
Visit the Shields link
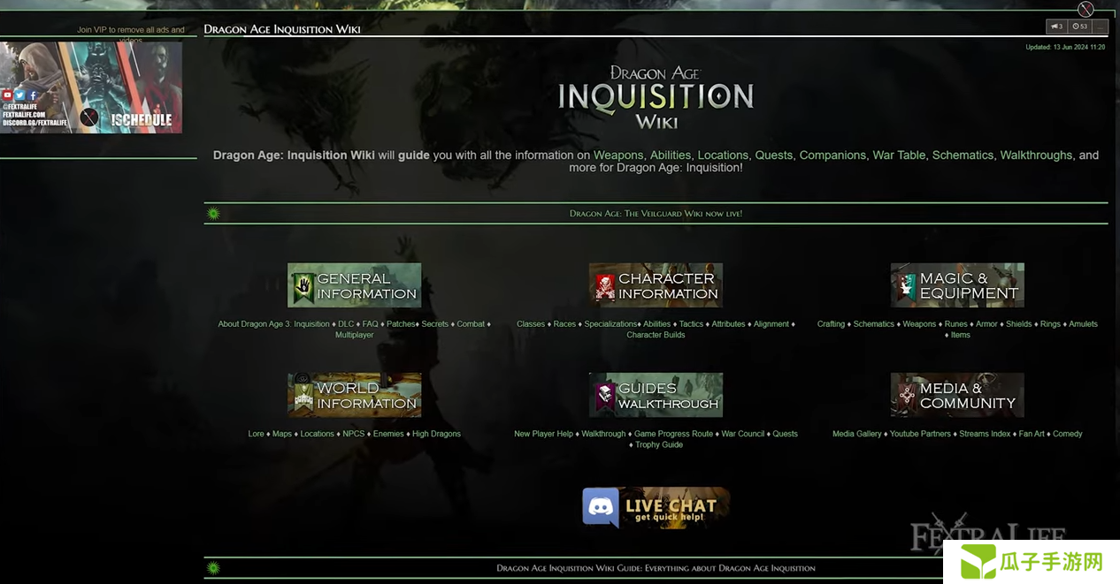[1019, 324]
